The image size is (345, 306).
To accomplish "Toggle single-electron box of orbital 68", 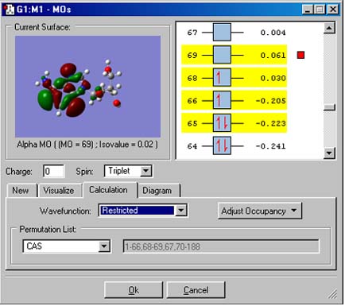I will click(x=222, y=78).
